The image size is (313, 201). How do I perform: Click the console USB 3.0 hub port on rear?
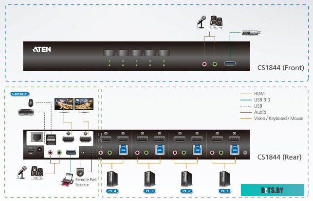tap(71, 153)
